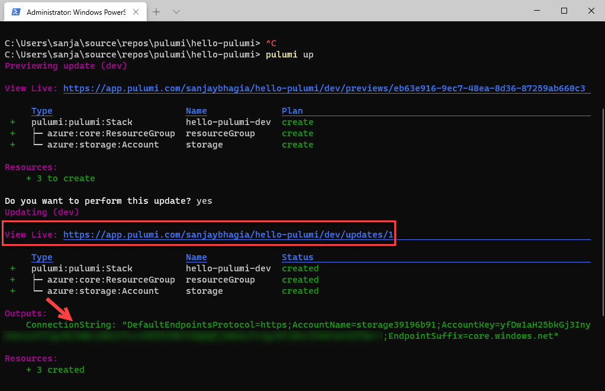Select the Administrator: Windows PowerShell tab

[x=75, y=12]
